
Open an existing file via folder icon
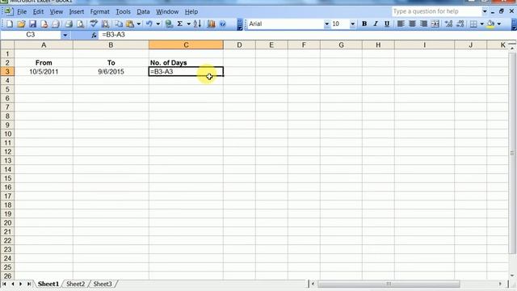coord(21,23)
